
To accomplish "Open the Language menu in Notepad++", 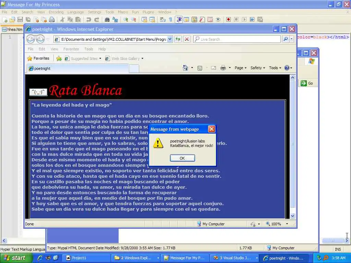I will tap(76, 12).
